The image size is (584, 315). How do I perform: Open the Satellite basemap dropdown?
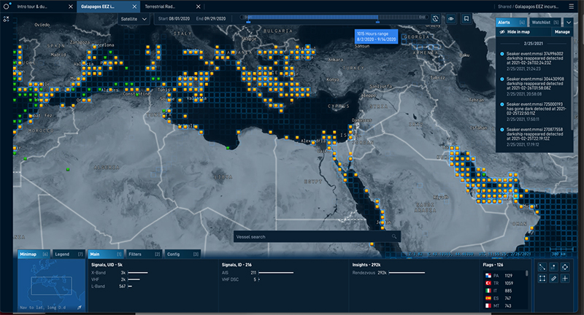134,19
